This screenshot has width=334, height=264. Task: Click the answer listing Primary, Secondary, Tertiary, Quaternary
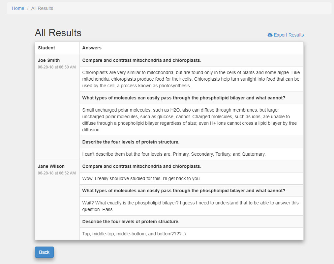point(174,154)
